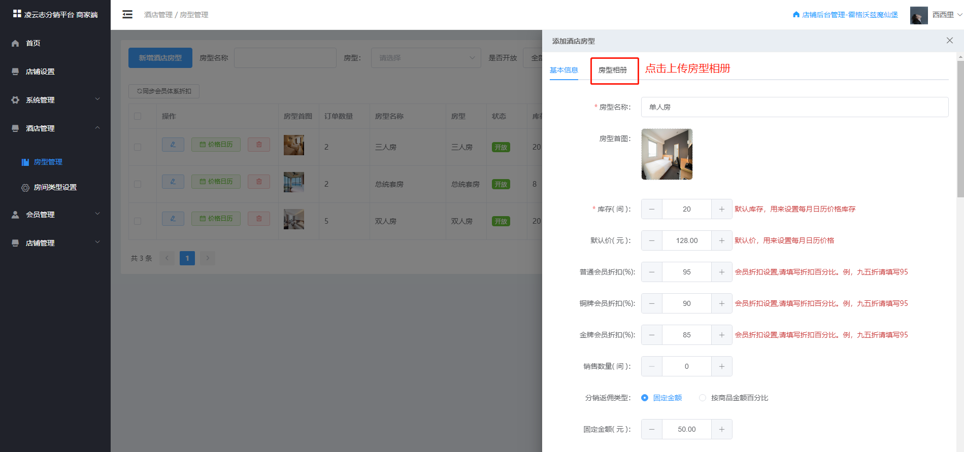Decrease 金牌会员折扣 with minus button
This screenshot has width=964, height=452.
(x=652, y=335)
